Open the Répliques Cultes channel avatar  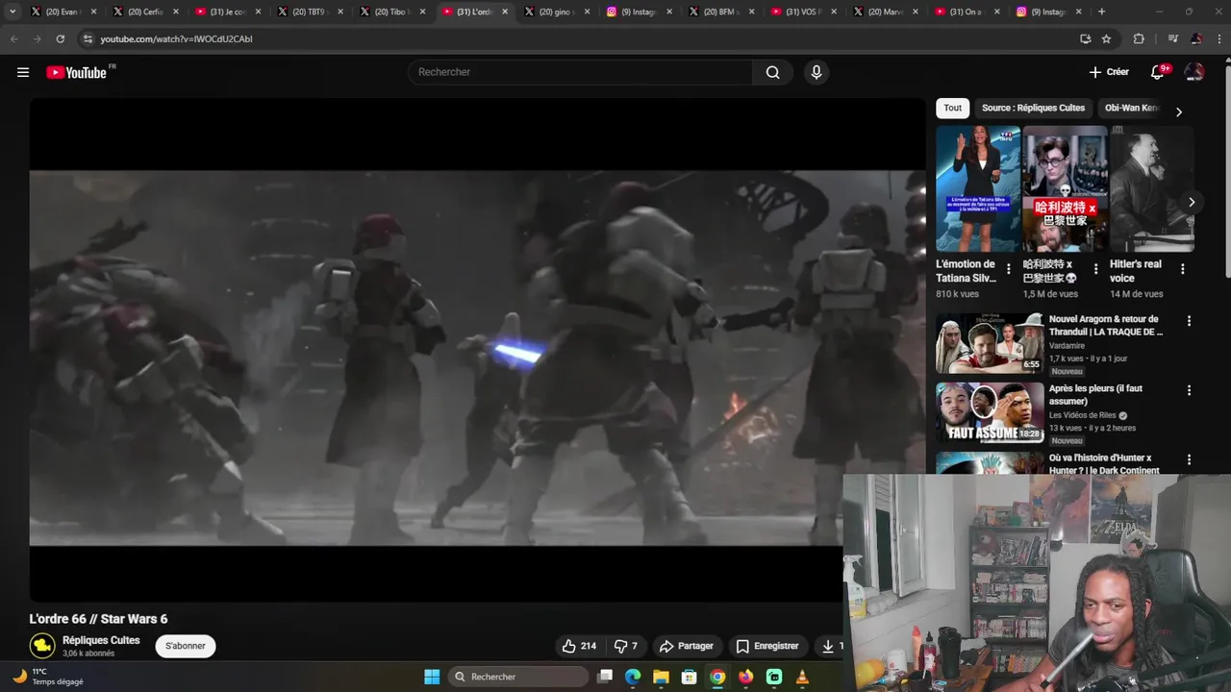click(x=42, y=646)
